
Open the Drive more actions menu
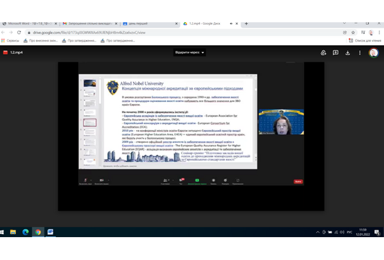tap(359, 53)
